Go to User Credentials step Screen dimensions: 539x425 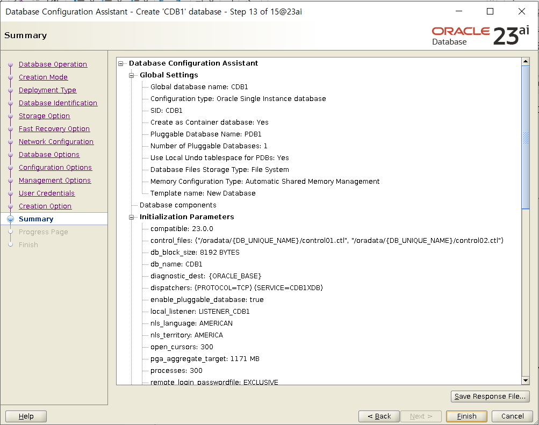[x=47, y=193]
